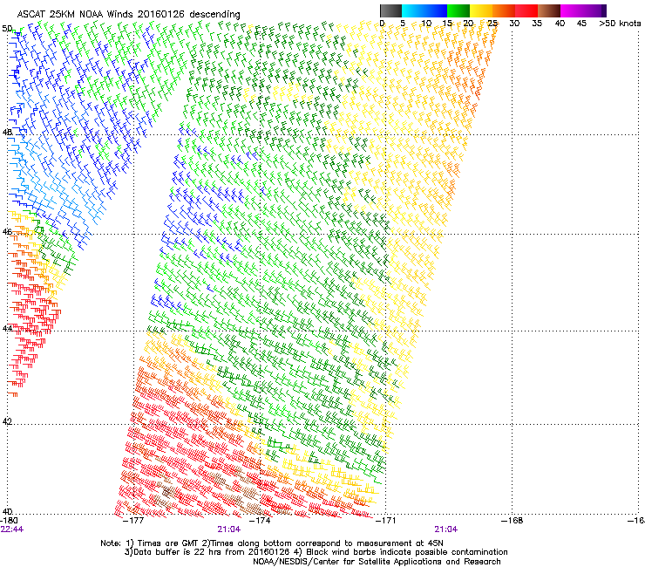Click the gray 0-5 knots legend segment
The height and width of the screenshot is (567, 645).
tap(390, 10)
